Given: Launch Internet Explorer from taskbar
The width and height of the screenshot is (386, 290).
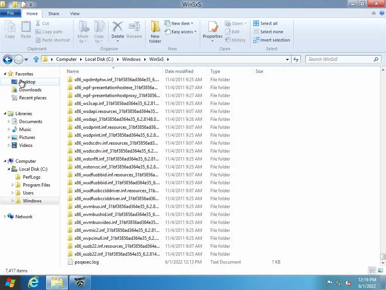Looking at the screenshot, I should pyautogui.click(x=33, y=282).
